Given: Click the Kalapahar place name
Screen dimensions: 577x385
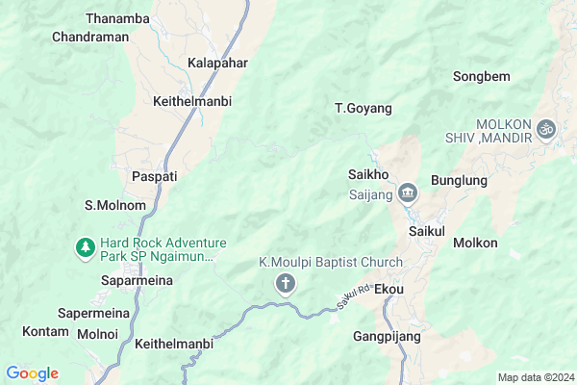Looking at the screenshot, I should 218,63.
